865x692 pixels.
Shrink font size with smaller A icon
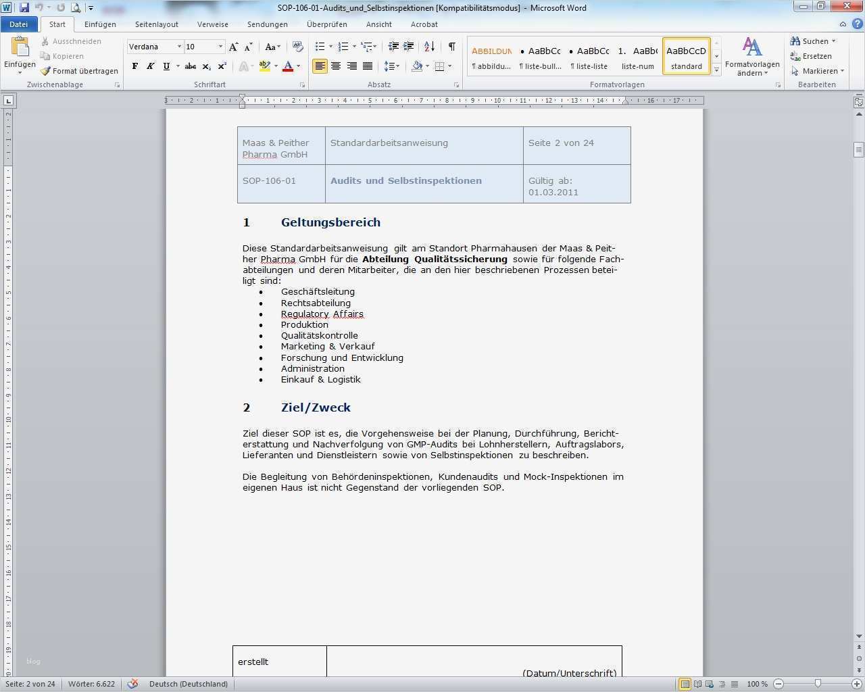click(x=248, y=47)
